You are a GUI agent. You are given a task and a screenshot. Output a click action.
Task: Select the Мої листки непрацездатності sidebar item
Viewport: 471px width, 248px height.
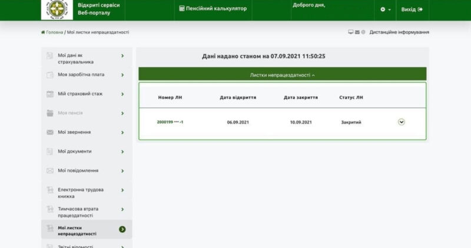coord(82,229)
